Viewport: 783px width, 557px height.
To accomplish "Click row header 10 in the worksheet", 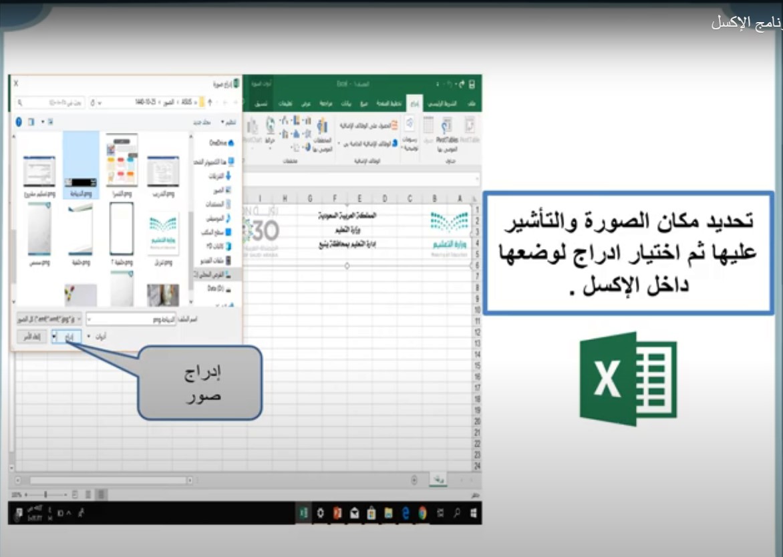I will [x=477, y=310].
